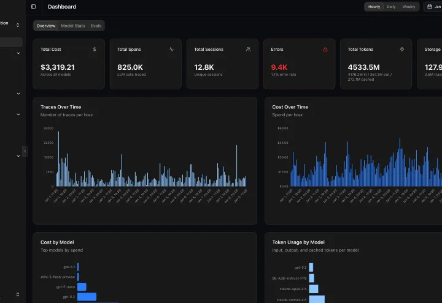The height and width of the screenshot is (303, 442).
Task: Click the Traces Over Time chart title
Action: (x=61, y=107)
